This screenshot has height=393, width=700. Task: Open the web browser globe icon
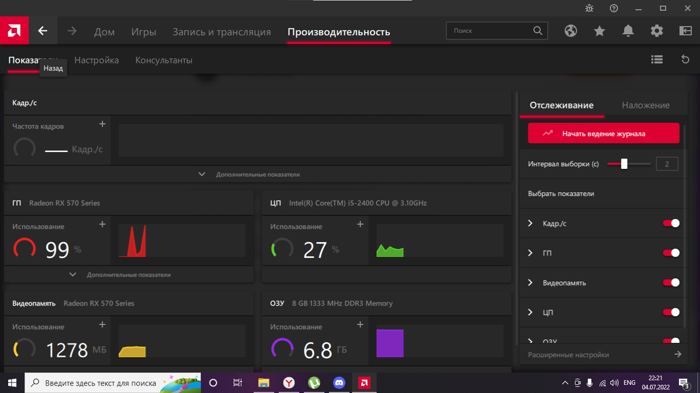coord(570,31)
